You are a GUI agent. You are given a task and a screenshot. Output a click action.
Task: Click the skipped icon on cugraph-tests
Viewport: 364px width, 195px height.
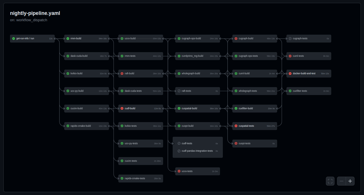pos(290,38)
